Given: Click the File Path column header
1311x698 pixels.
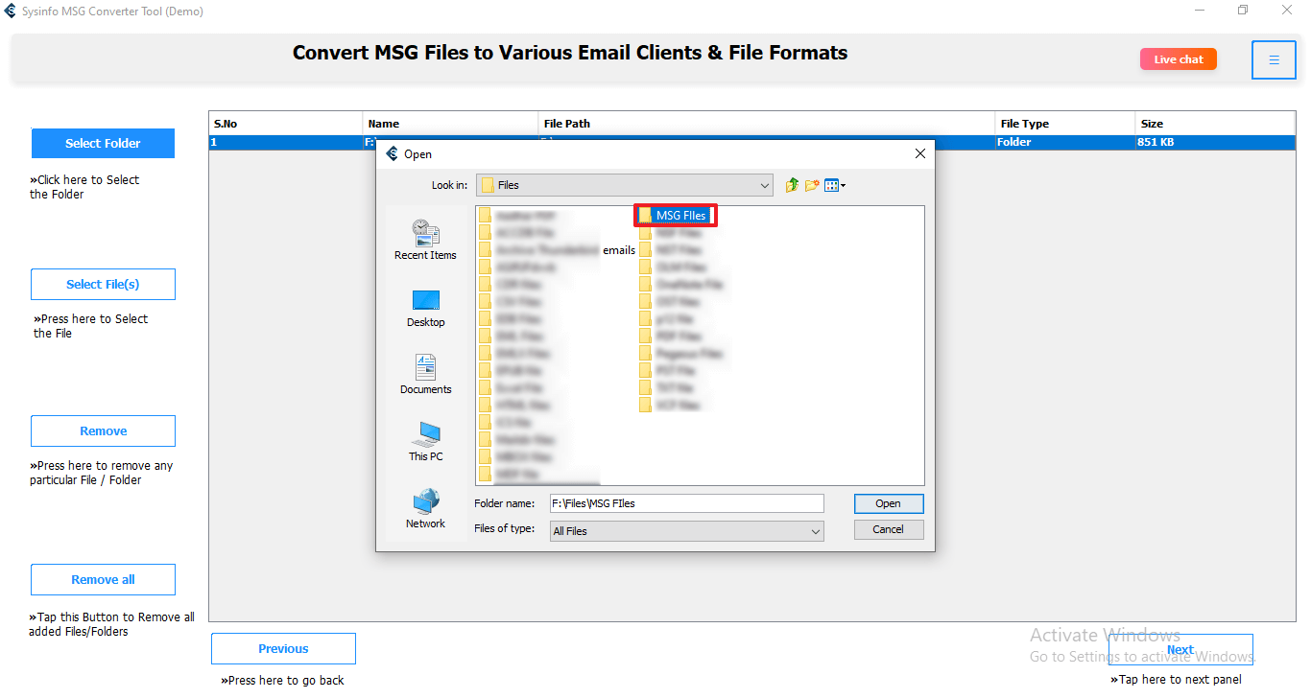Looking at the screenshot, I should [767, 124].
